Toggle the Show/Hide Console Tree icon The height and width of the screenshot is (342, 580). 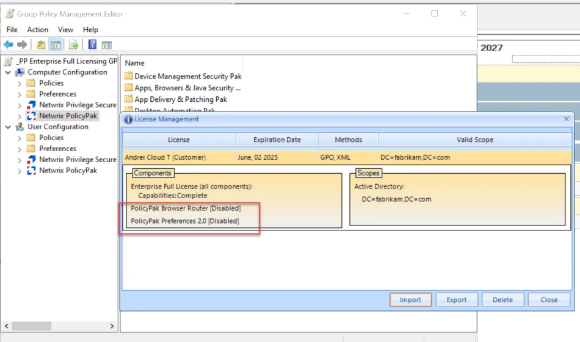55,45
